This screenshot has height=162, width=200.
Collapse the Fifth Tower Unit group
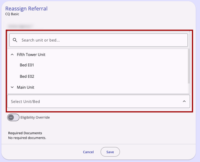tap(12, 55)
